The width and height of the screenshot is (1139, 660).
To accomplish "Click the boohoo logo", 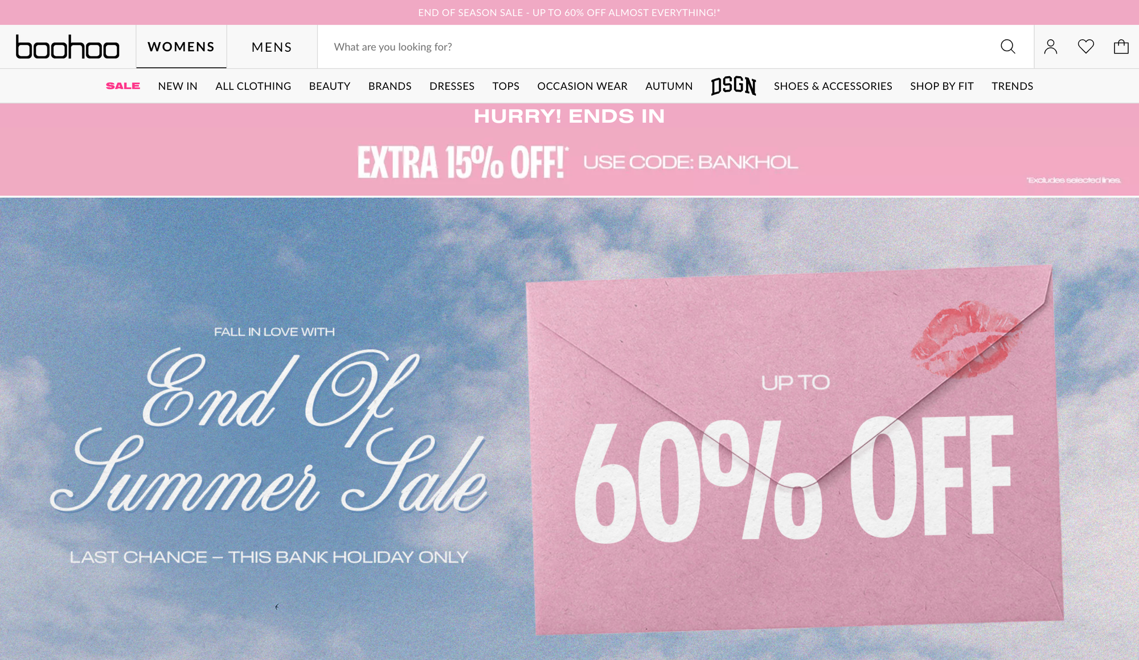I will coord(67,47).
